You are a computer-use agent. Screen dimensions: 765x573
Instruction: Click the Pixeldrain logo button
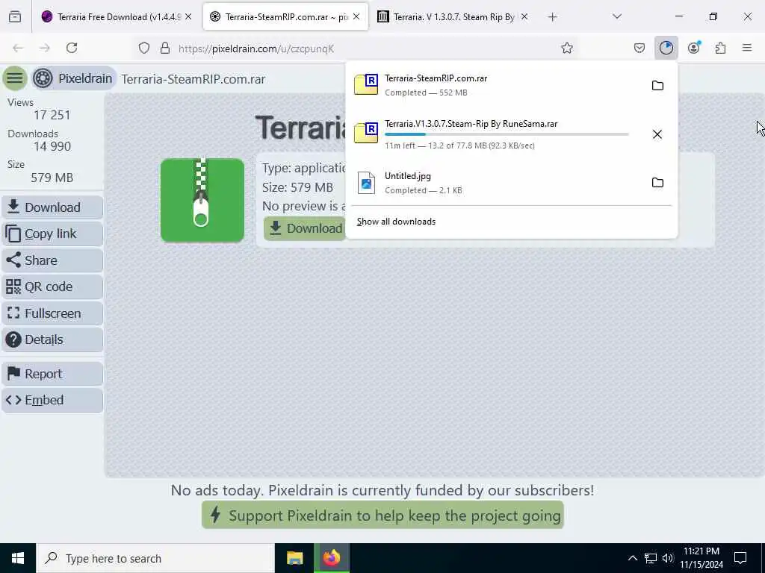click(x=74, y=78)
